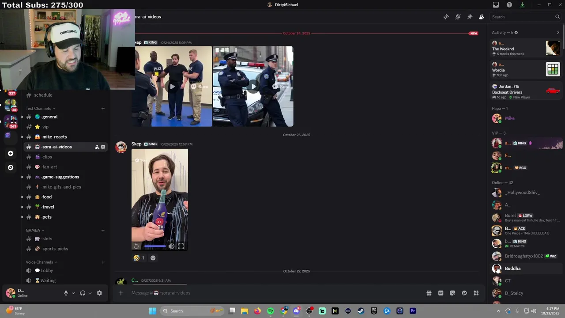This screenshot has height=318, width=565.
Task: Open Discover servers compass icon
Action: (x=11, y=168)
